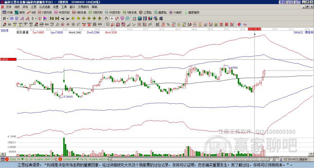Viewport: 314px width, 168px height.
Task: Open the 文件 menu
Action: 9,7
